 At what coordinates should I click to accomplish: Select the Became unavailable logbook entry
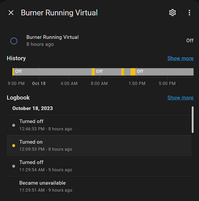point(99,187)
